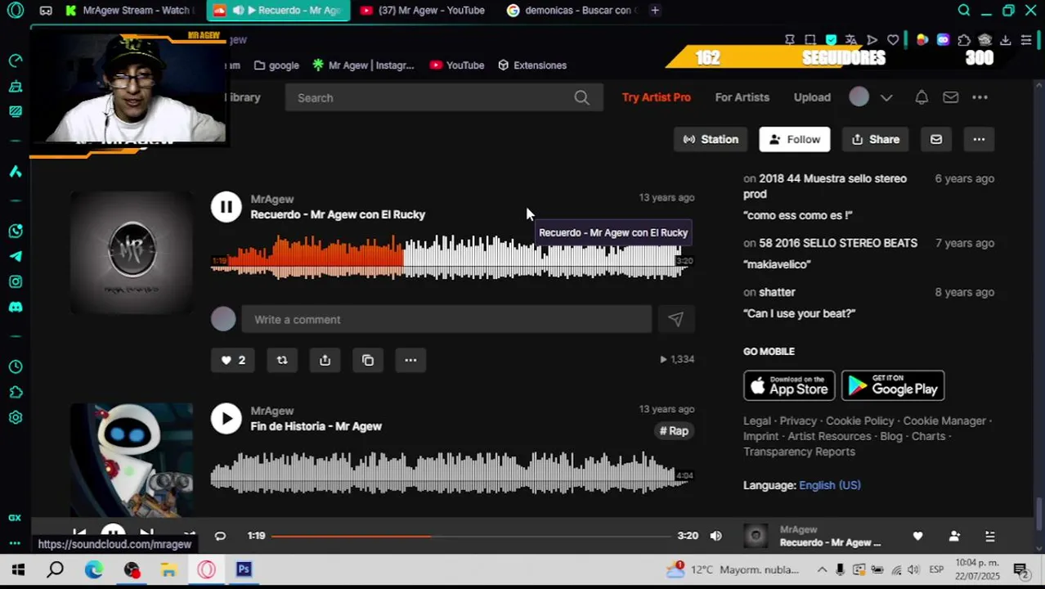Open the Charts footer link
1045x589 pixels.
928,436
